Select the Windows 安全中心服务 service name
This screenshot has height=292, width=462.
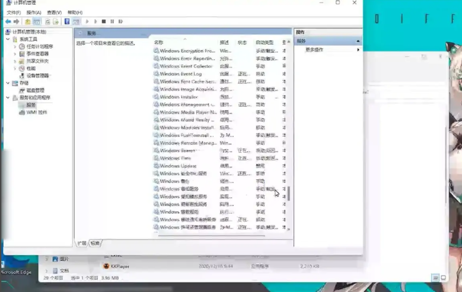[x=183, y=174]
